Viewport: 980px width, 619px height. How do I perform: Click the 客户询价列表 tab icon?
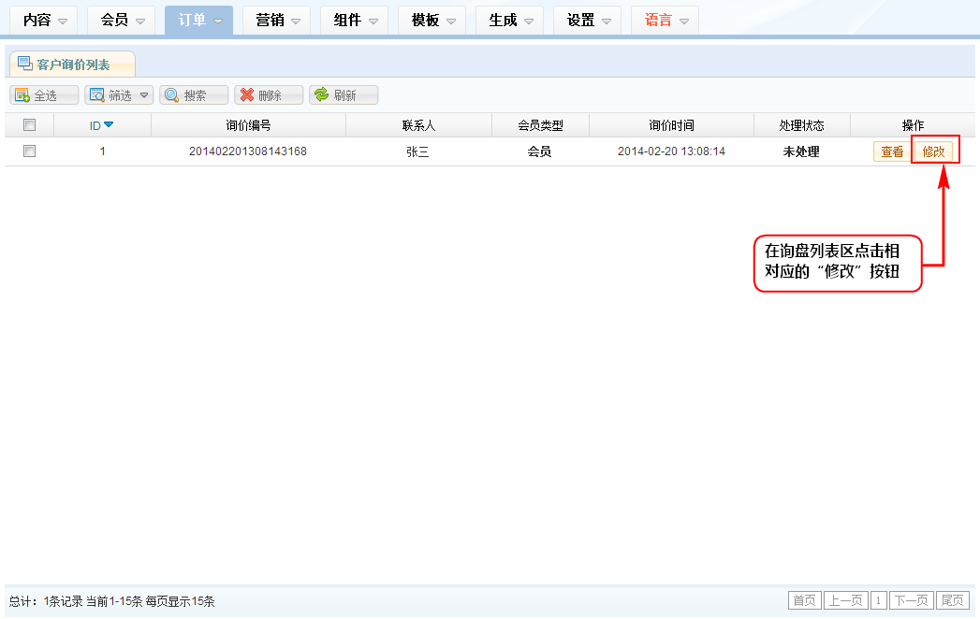pyautogui.click(x=25, y=64)
